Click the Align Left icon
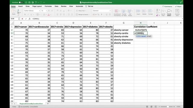The height and width of the screenshot is (108, 193). pos(58,15)
